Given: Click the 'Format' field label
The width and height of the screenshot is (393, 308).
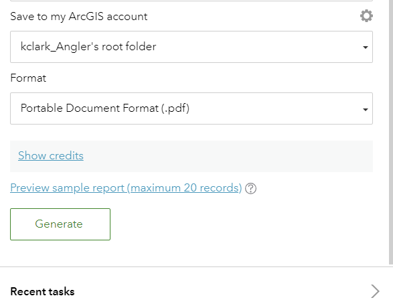Looking at the screenshot, I should [28, 78].
